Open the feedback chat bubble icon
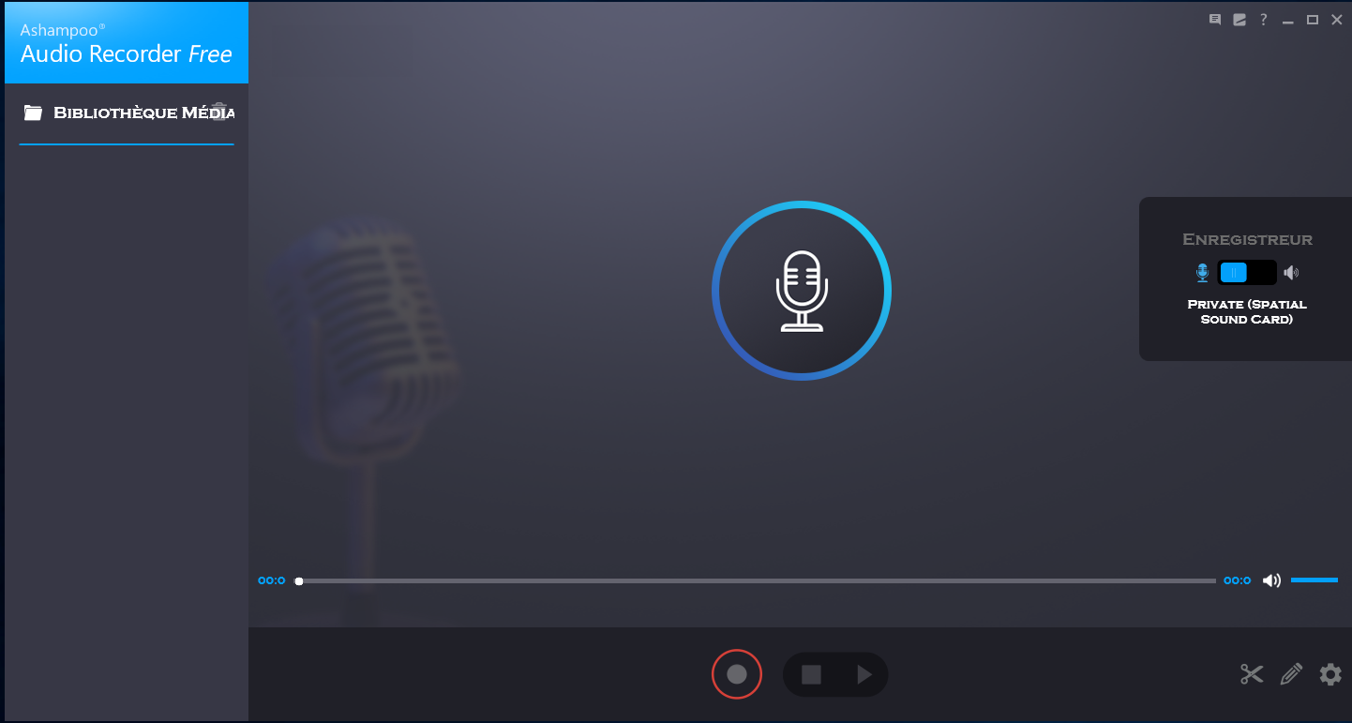The image size is (1352, 723). tap(1215, 20)
